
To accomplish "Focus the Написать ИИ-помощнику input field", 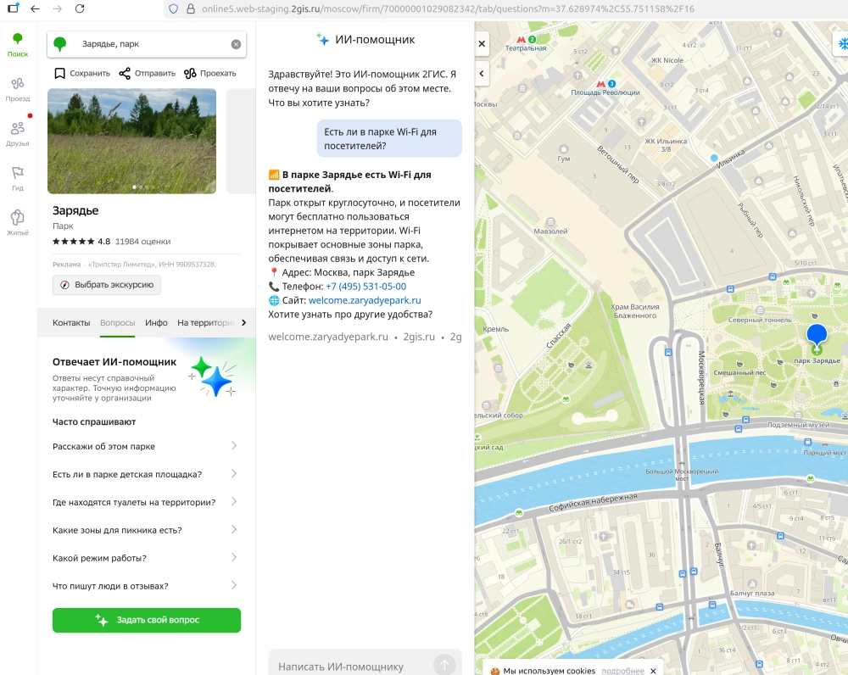I will pos(348,666).
